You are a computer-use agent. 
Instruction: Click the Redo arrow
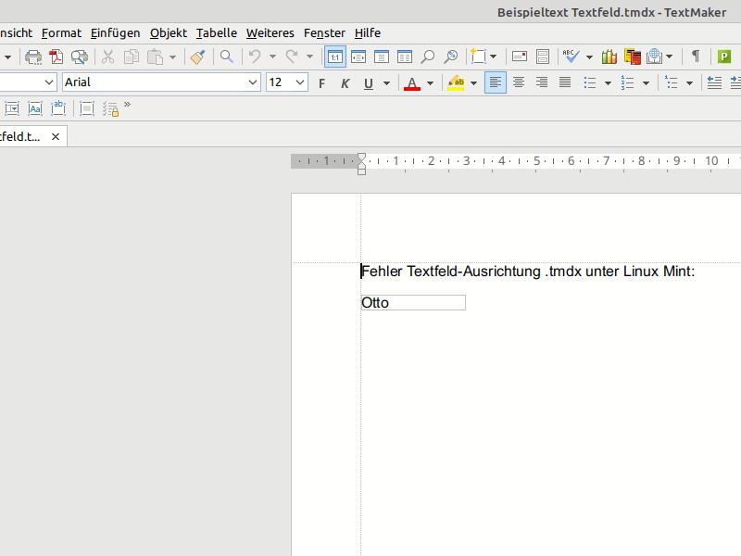[292, 57]
